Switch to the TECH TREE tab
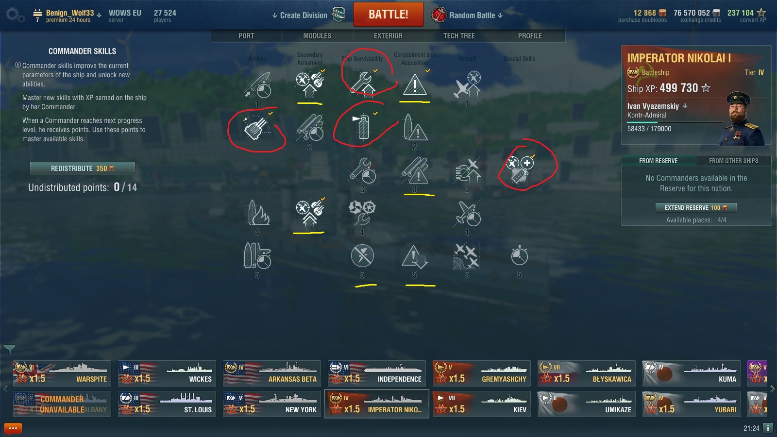Image resolution: width=777 pixels, height=437 pixels. tap(459, 36)
